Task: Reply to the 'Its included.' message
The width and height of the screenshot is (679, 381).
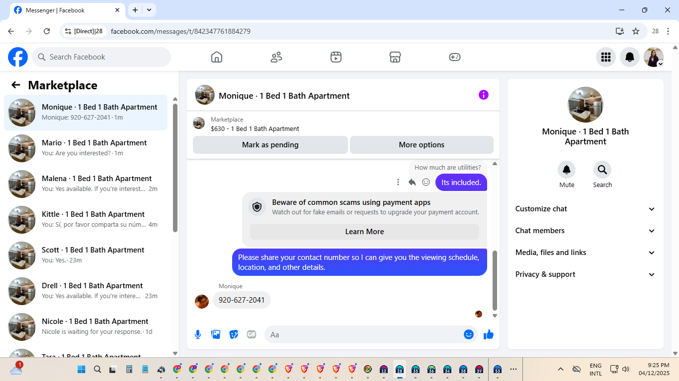Action: point(412,182)
